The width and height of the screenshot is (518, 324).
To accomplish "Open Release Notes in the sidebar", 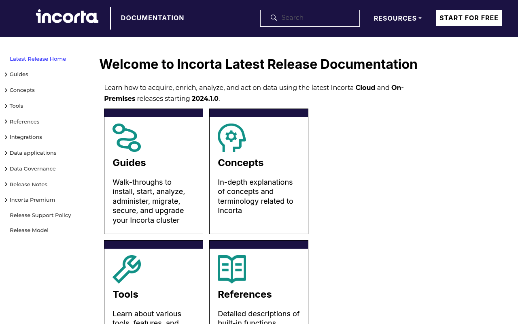I will point(28,184).
